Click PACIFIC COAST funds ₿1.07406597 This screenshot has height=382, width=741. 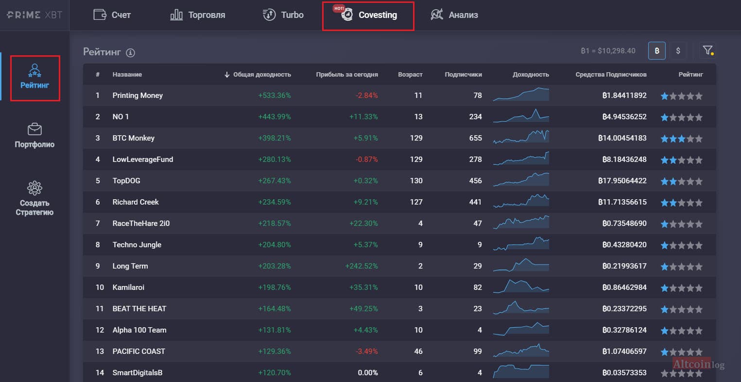[x=624, y=351]
